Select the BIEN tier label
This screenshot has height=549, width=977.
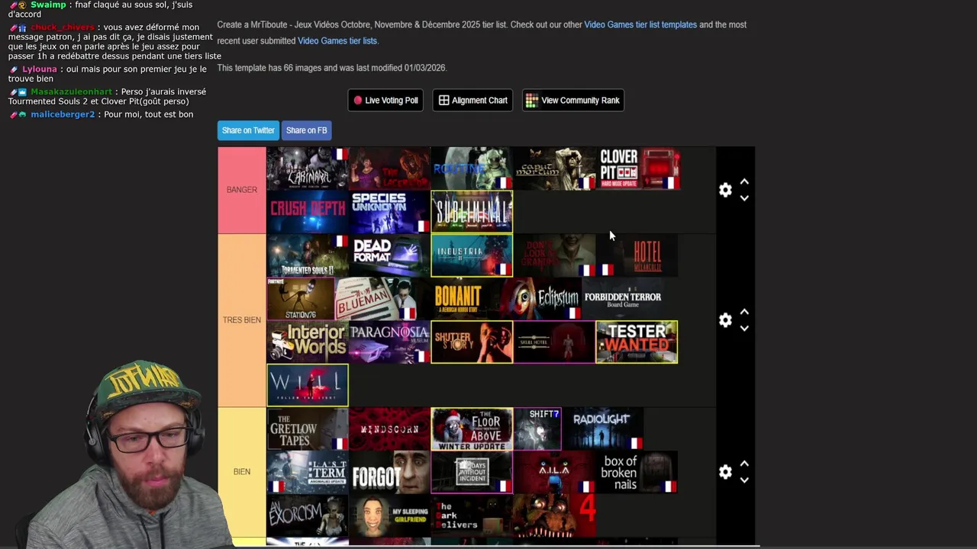point(242,472)
